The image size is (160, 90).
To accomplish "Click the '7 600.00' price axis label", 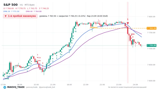I will pos(151,81).
